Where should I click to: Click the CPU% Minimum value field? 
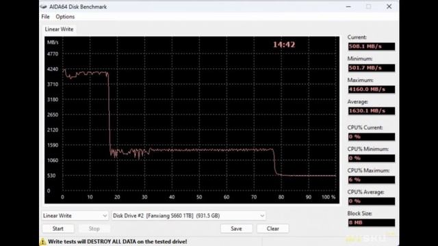[371, 158]
